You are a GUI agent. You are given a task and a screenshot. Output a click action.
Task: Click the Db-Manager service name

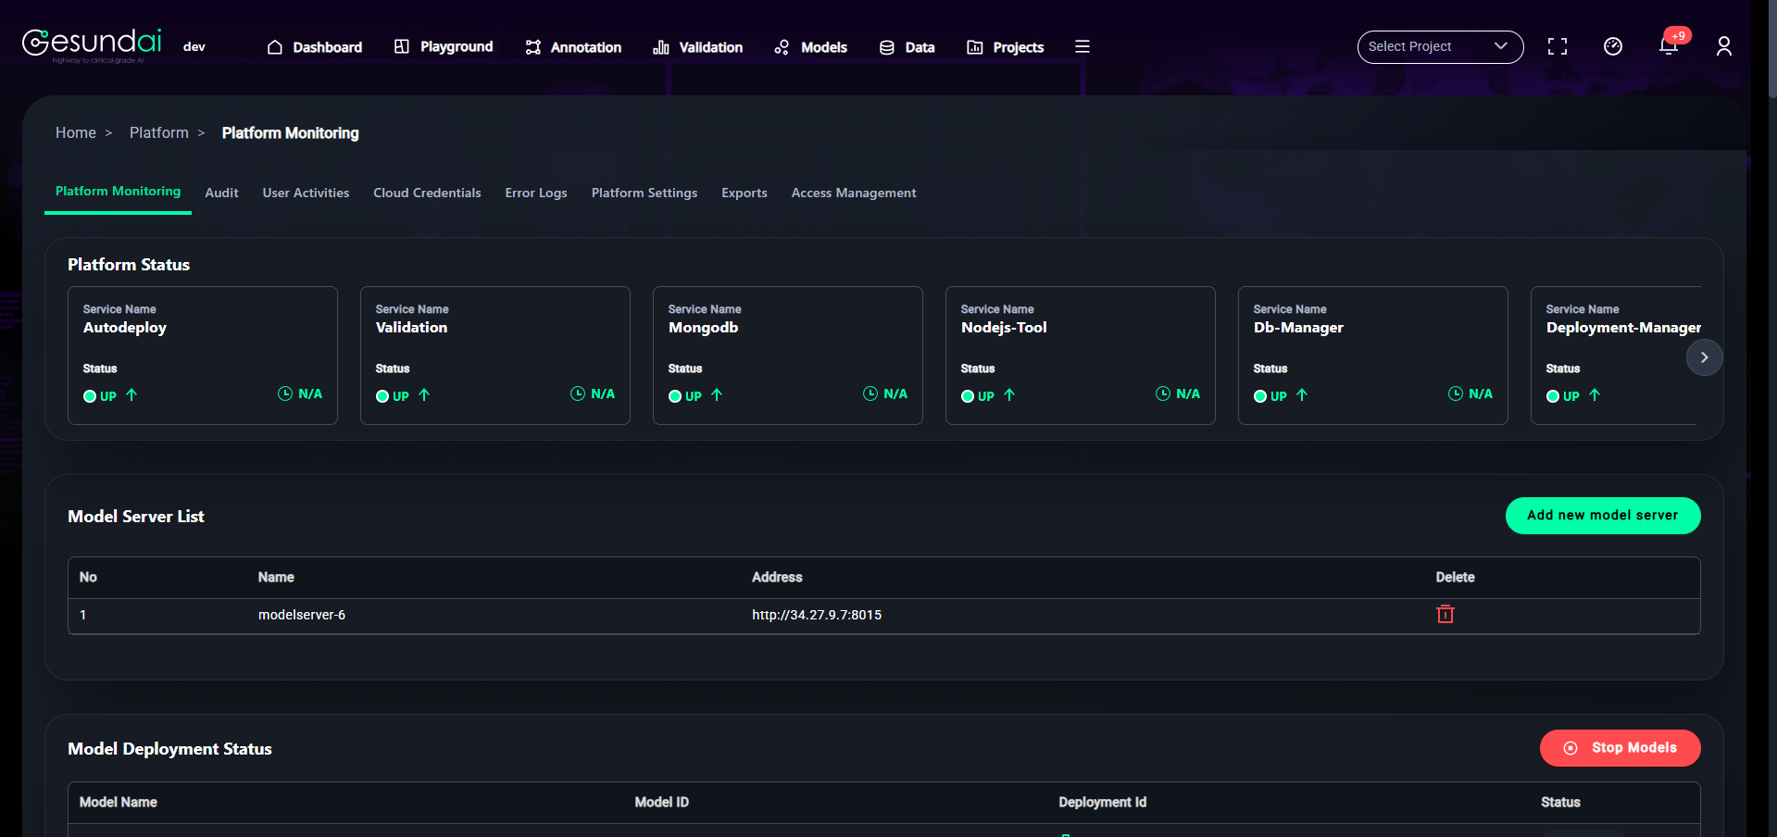tap(1298, 328)
